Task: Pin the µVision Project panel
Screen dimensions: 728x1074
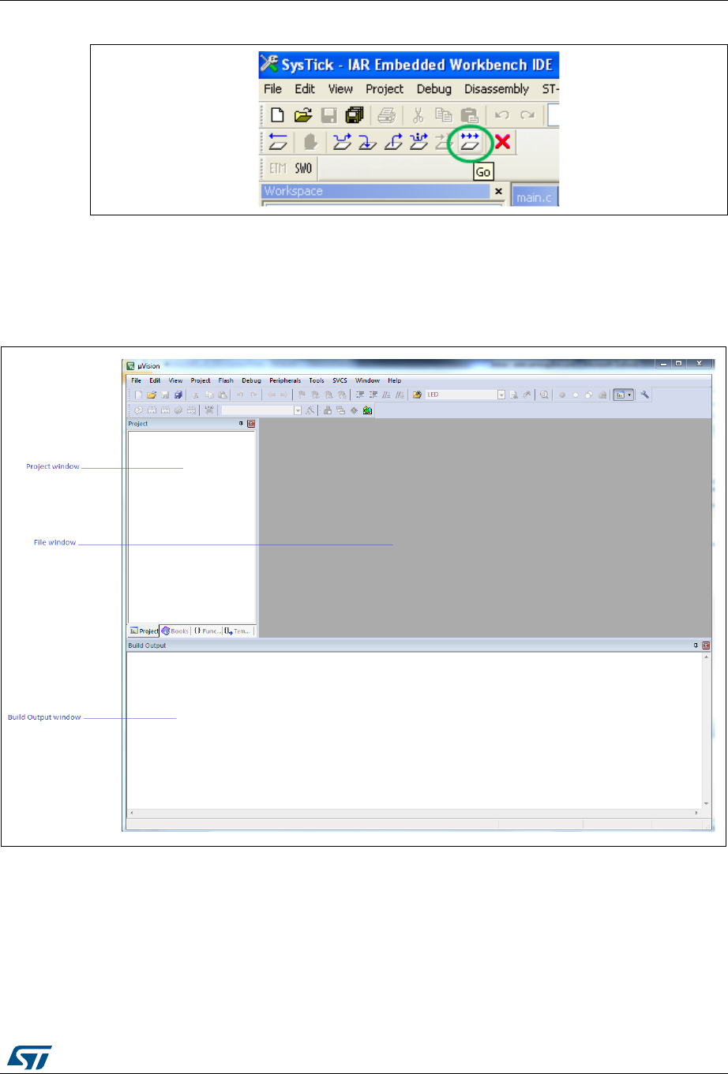Action: [242, 424]
